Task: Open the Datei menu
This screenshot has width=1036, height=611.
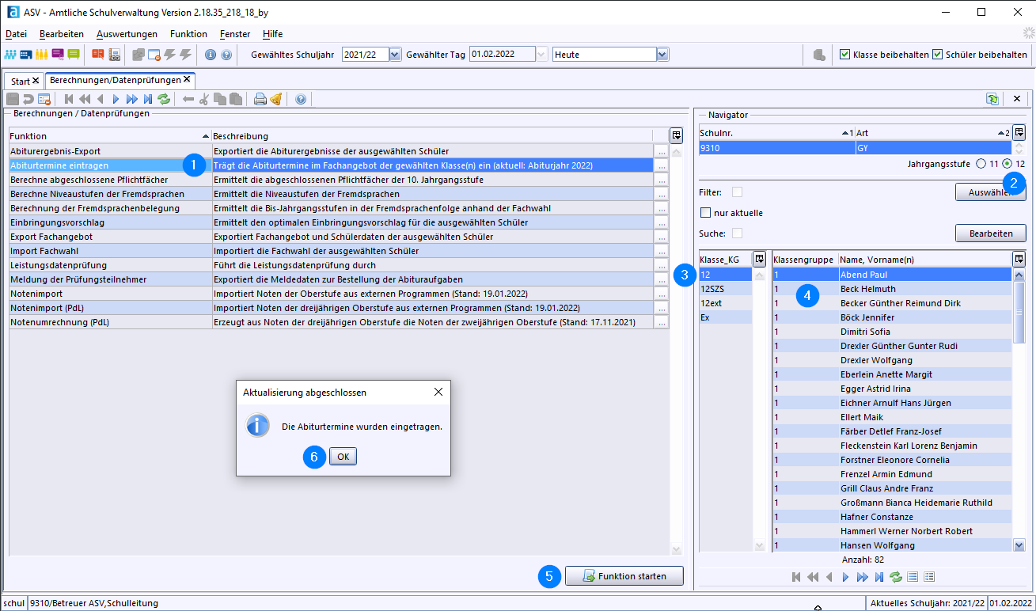Action: [16, 34]
